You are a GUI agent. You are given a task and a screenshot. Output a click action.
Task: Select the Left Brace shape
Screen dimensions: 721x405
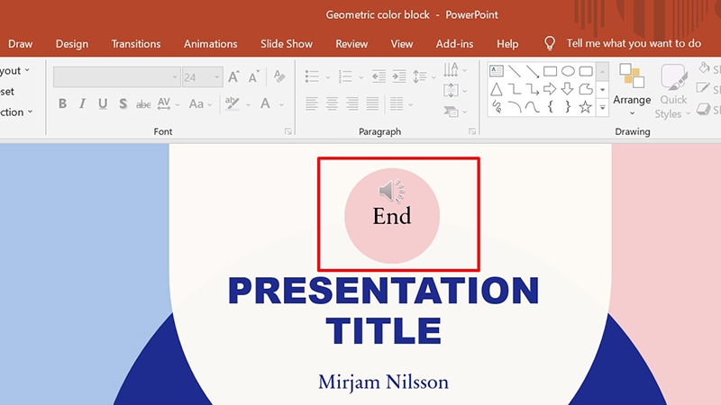pos(550,107)
